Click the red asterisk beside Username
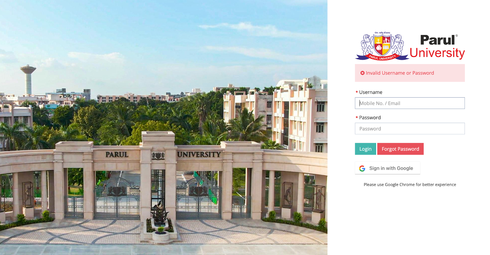 tap(356, 92)
